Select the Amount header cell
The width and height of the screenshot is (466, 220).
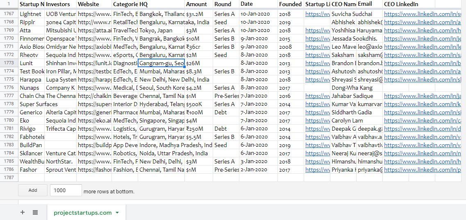pos(199,4)
